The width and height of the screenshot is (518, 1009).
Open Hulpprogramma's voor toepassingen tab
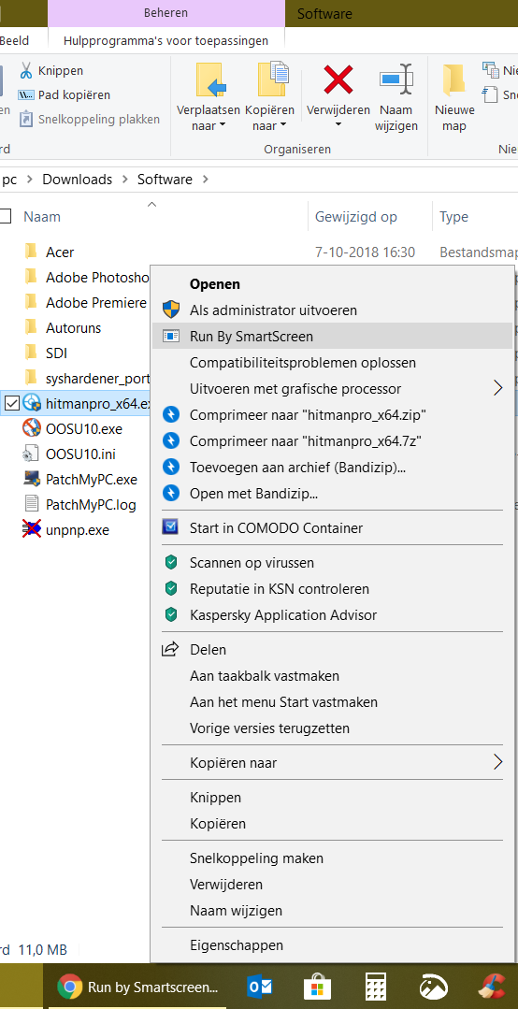[166, 40]
